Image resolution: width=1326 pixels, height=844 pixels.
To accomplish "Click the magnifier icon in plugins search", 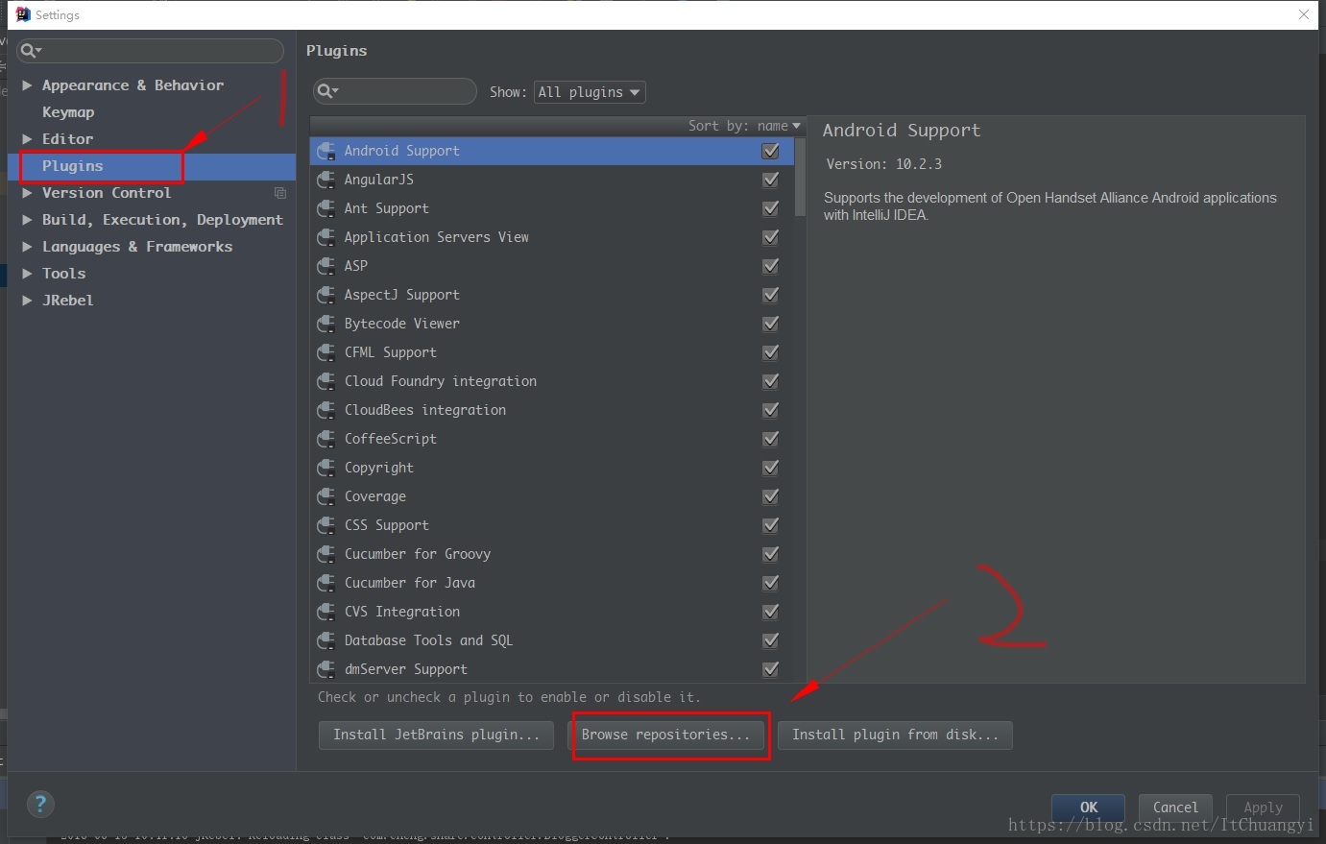I will [327, 91].
